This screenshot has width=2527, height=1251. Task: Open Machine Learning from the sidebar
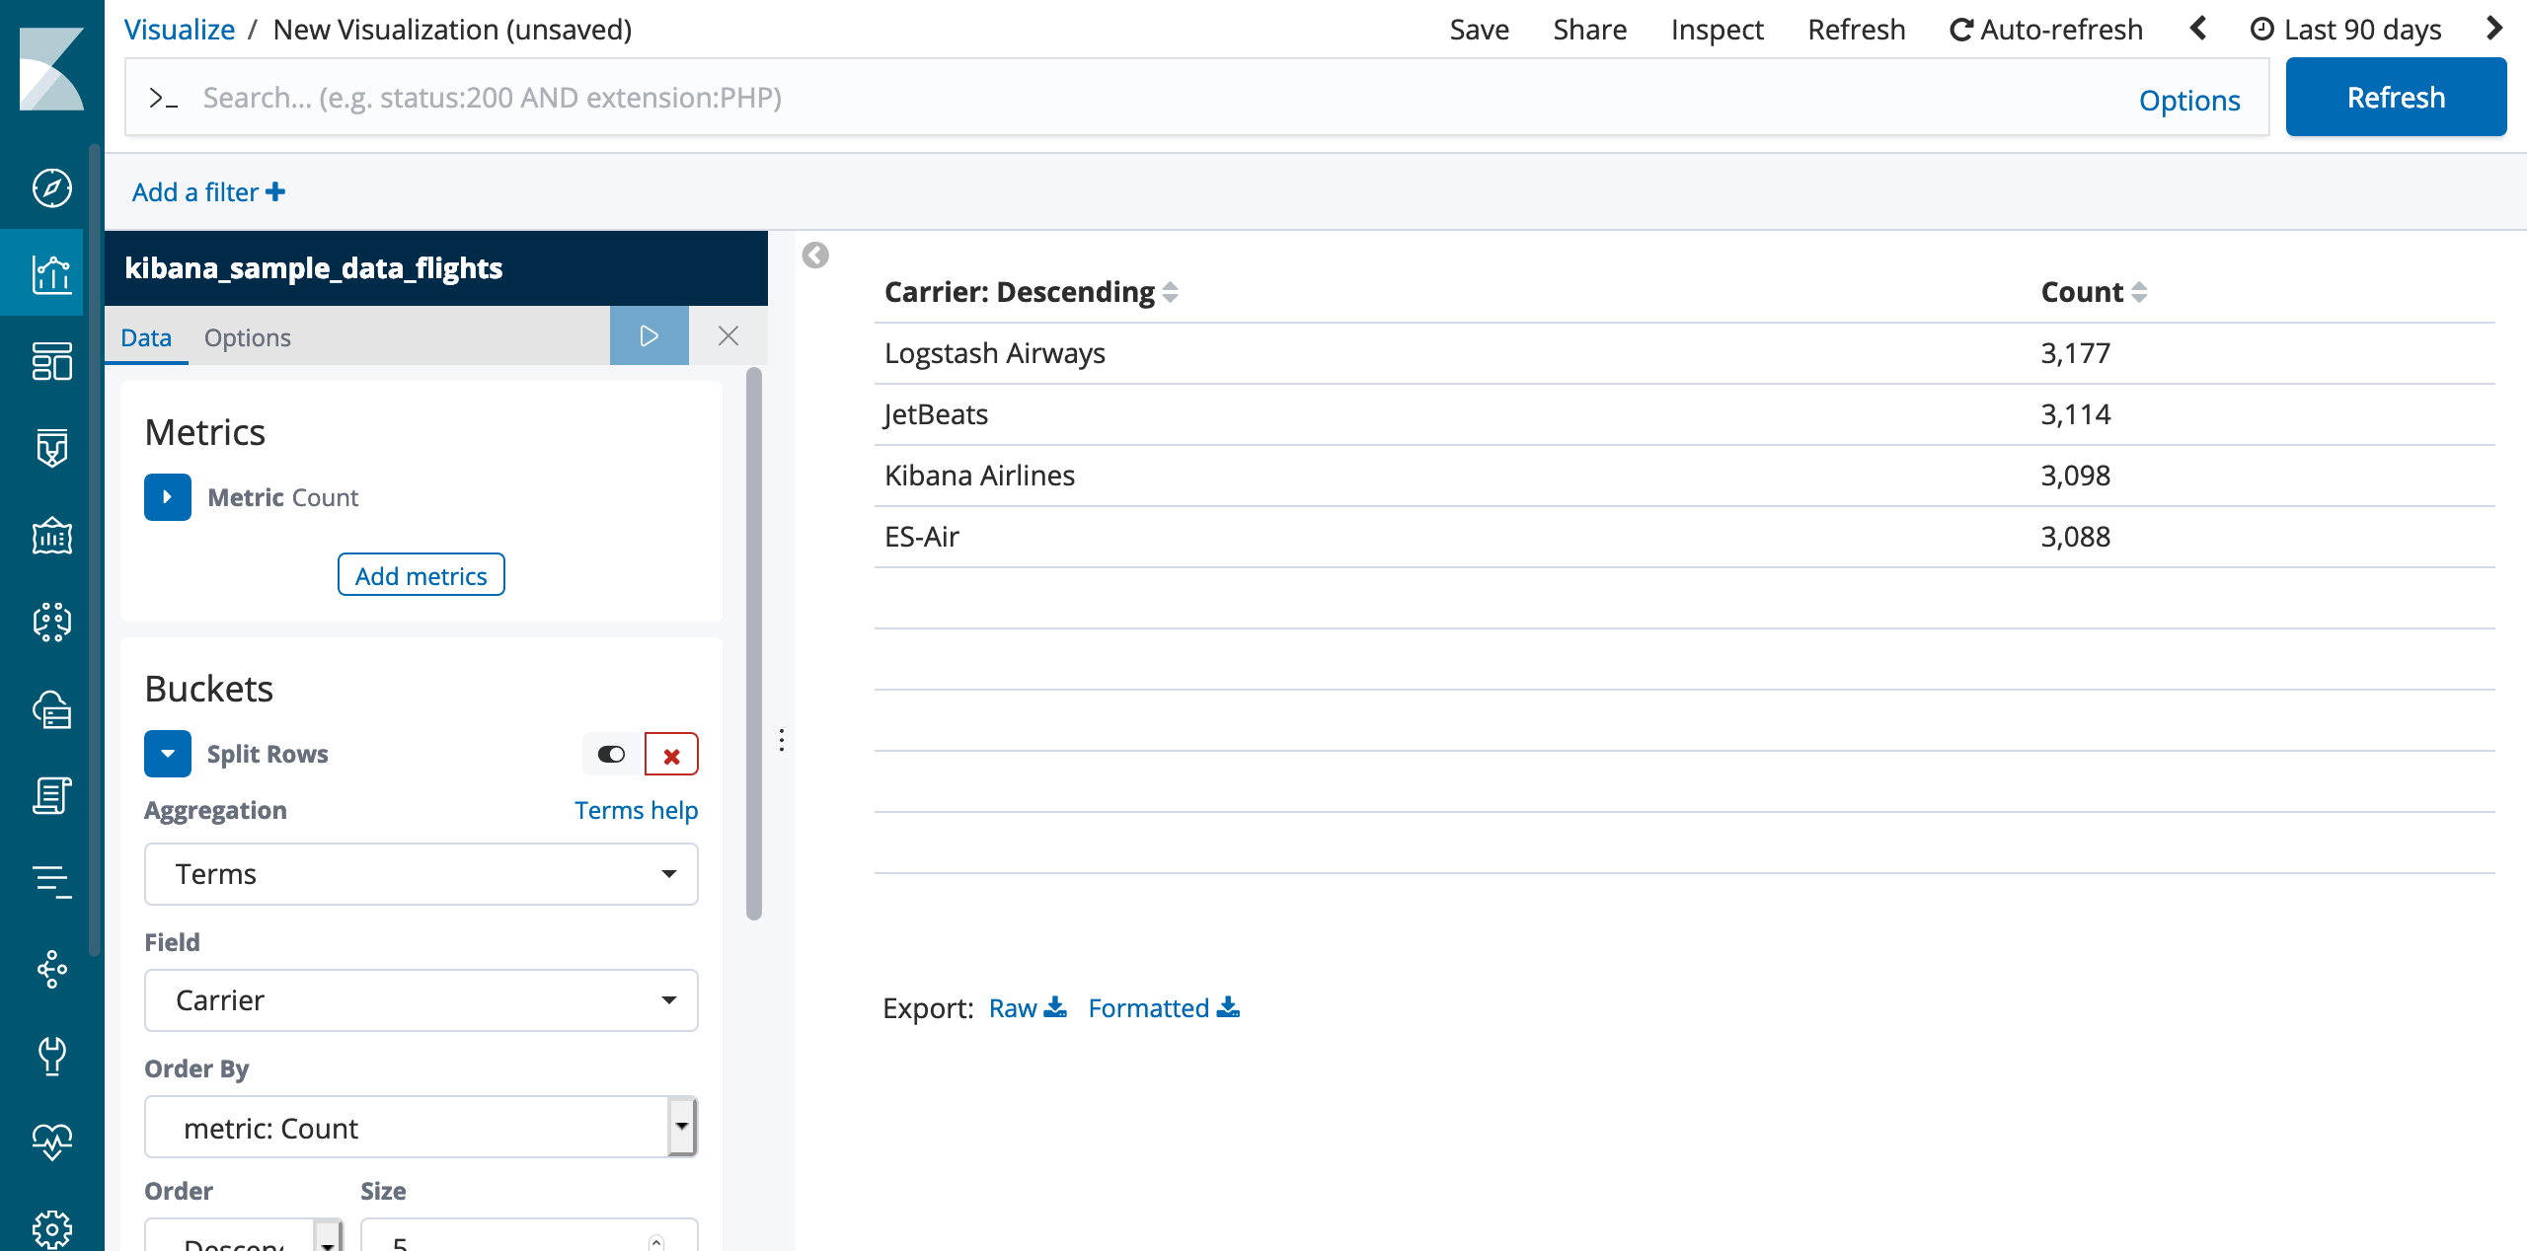pos(51,622)
